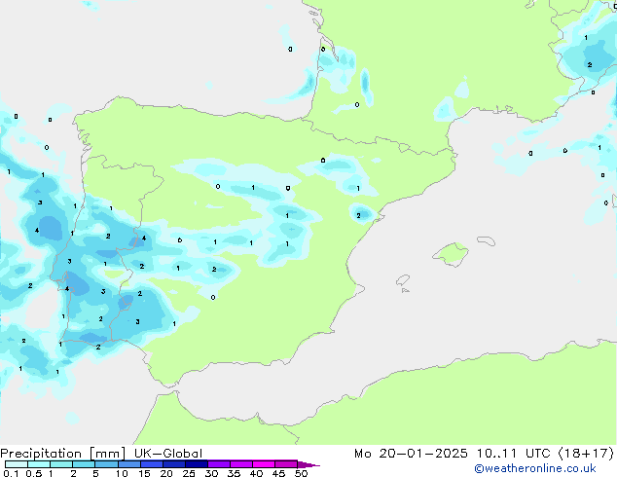Viewport: 617px width, 477px height.
Task: Click the Menorca island outline on map
Action: (x=486, y=240)
